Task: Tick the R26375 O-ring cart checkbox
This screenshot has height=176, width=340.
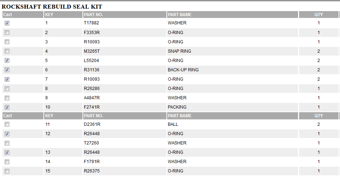Action: tap(7, 171)
